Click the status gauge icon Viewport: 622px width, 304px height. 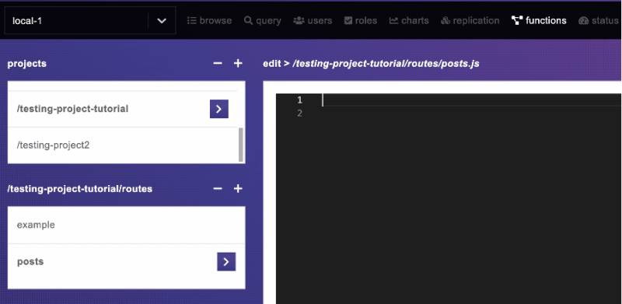click(583, 21)
